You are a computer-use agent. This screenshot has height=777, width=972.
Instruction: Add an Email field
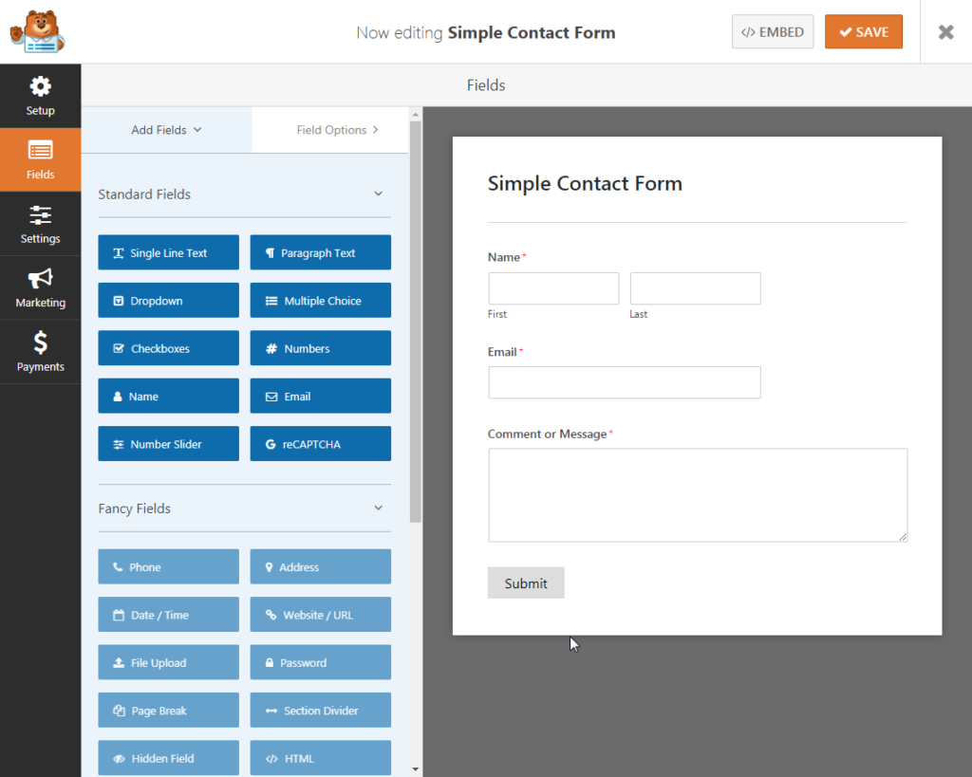coord(321,396)
